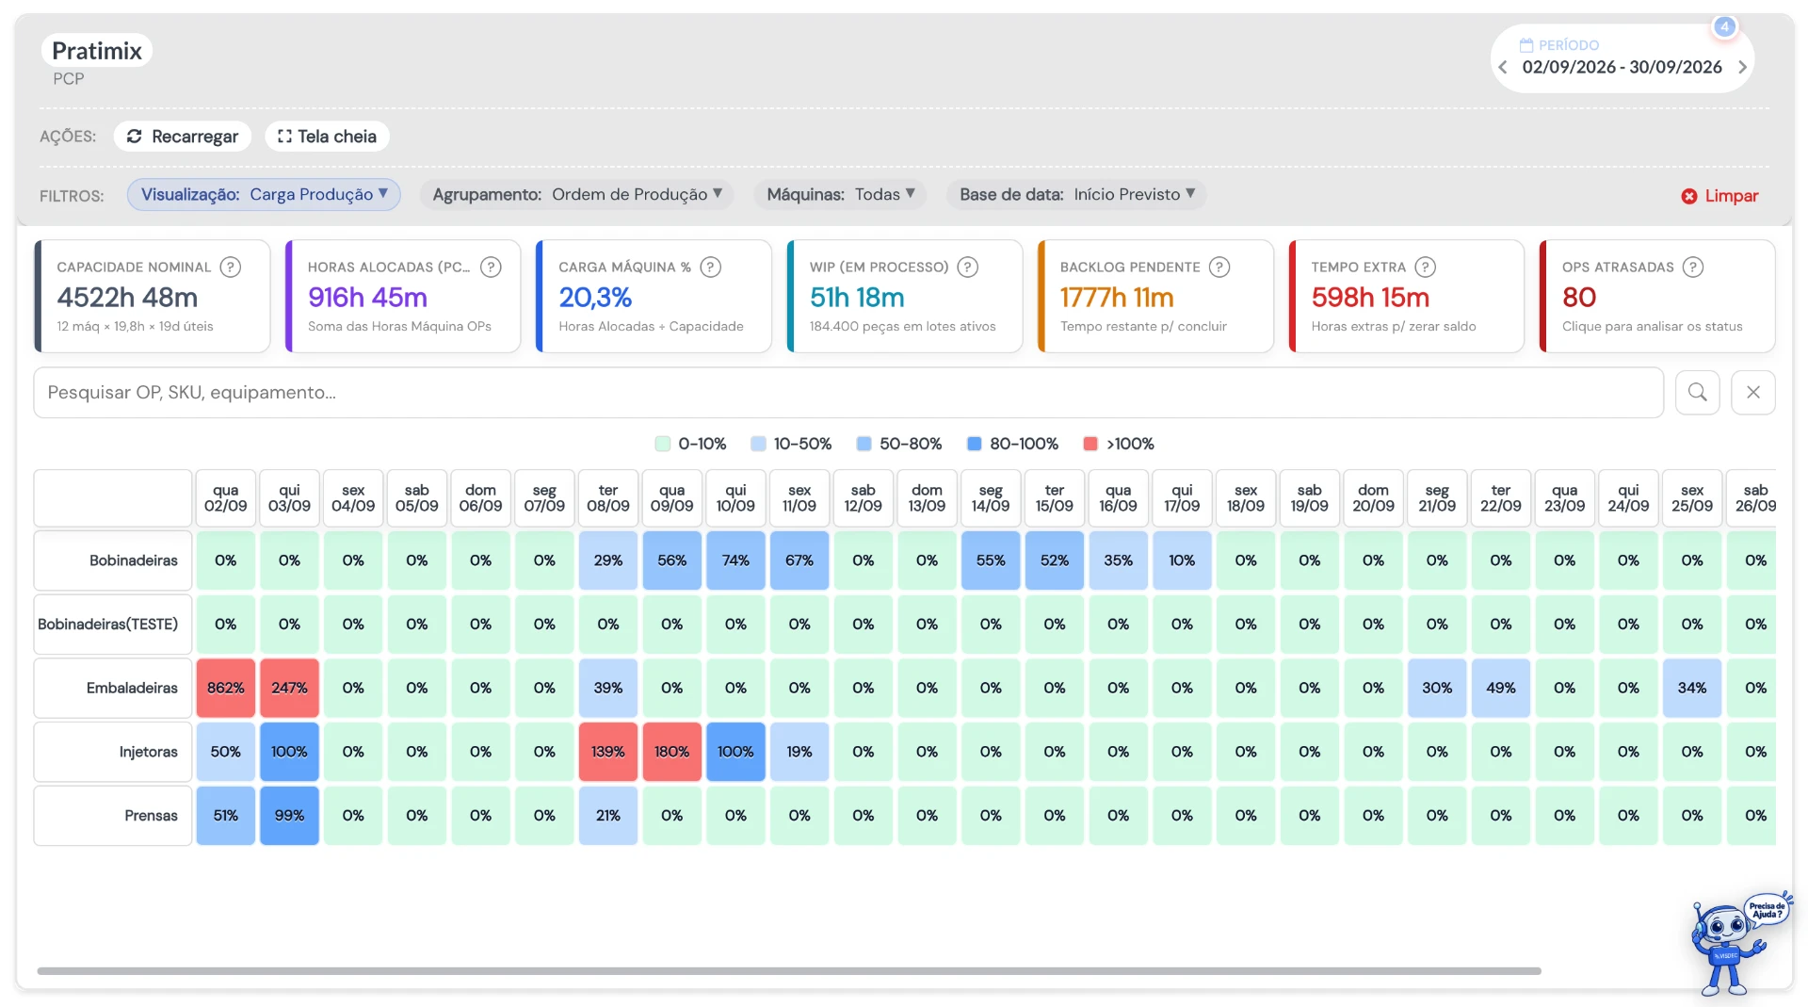Clear search with the X button

click(x=1753, y=393)
